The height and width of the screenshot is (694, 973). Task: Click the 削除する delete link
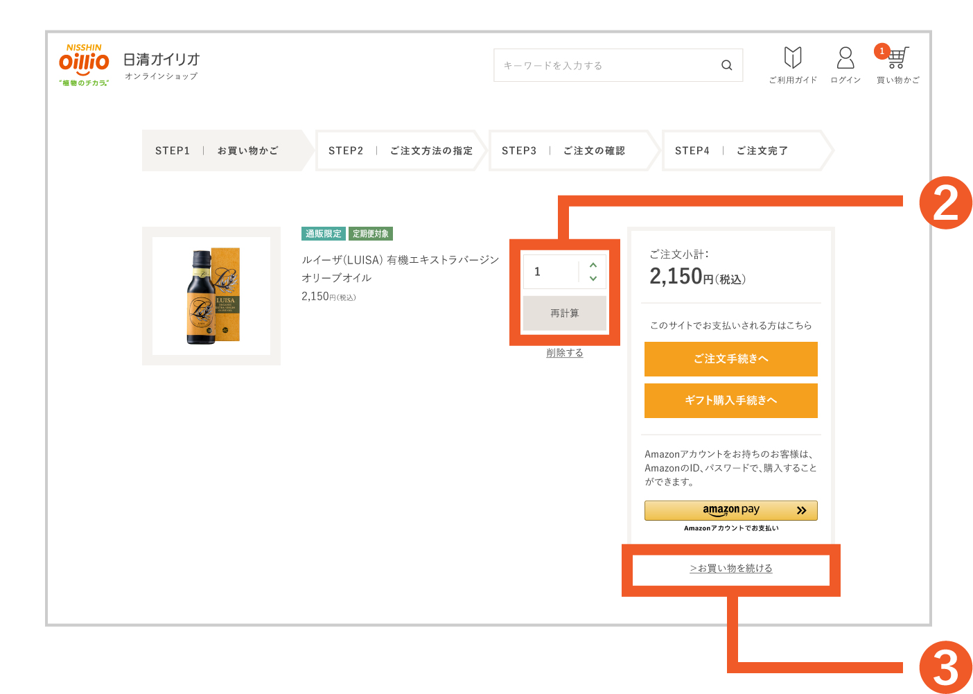click(x=565, y=353)
